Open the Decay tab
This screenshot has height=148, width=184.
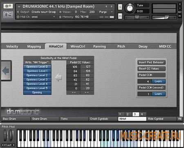point(143,47)
